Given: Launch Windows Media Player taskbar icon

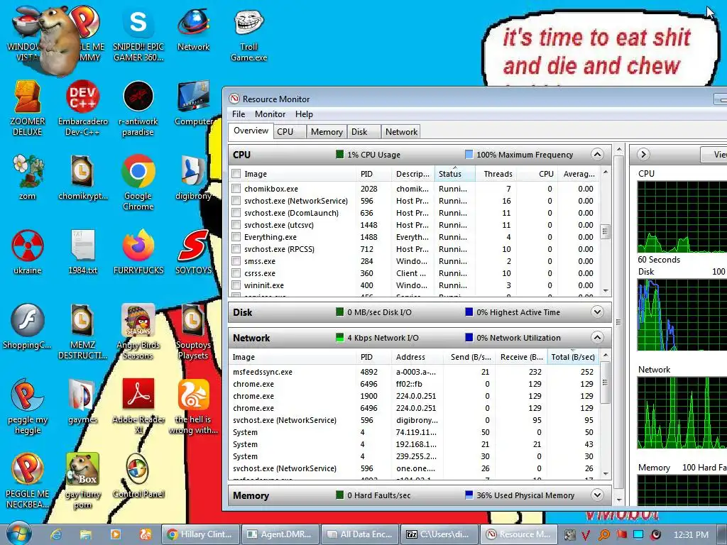Looking at the screenshot, I should pos(116,534).
